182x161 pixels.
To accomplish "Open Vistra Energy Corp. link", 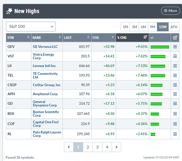I will (43, 56).
